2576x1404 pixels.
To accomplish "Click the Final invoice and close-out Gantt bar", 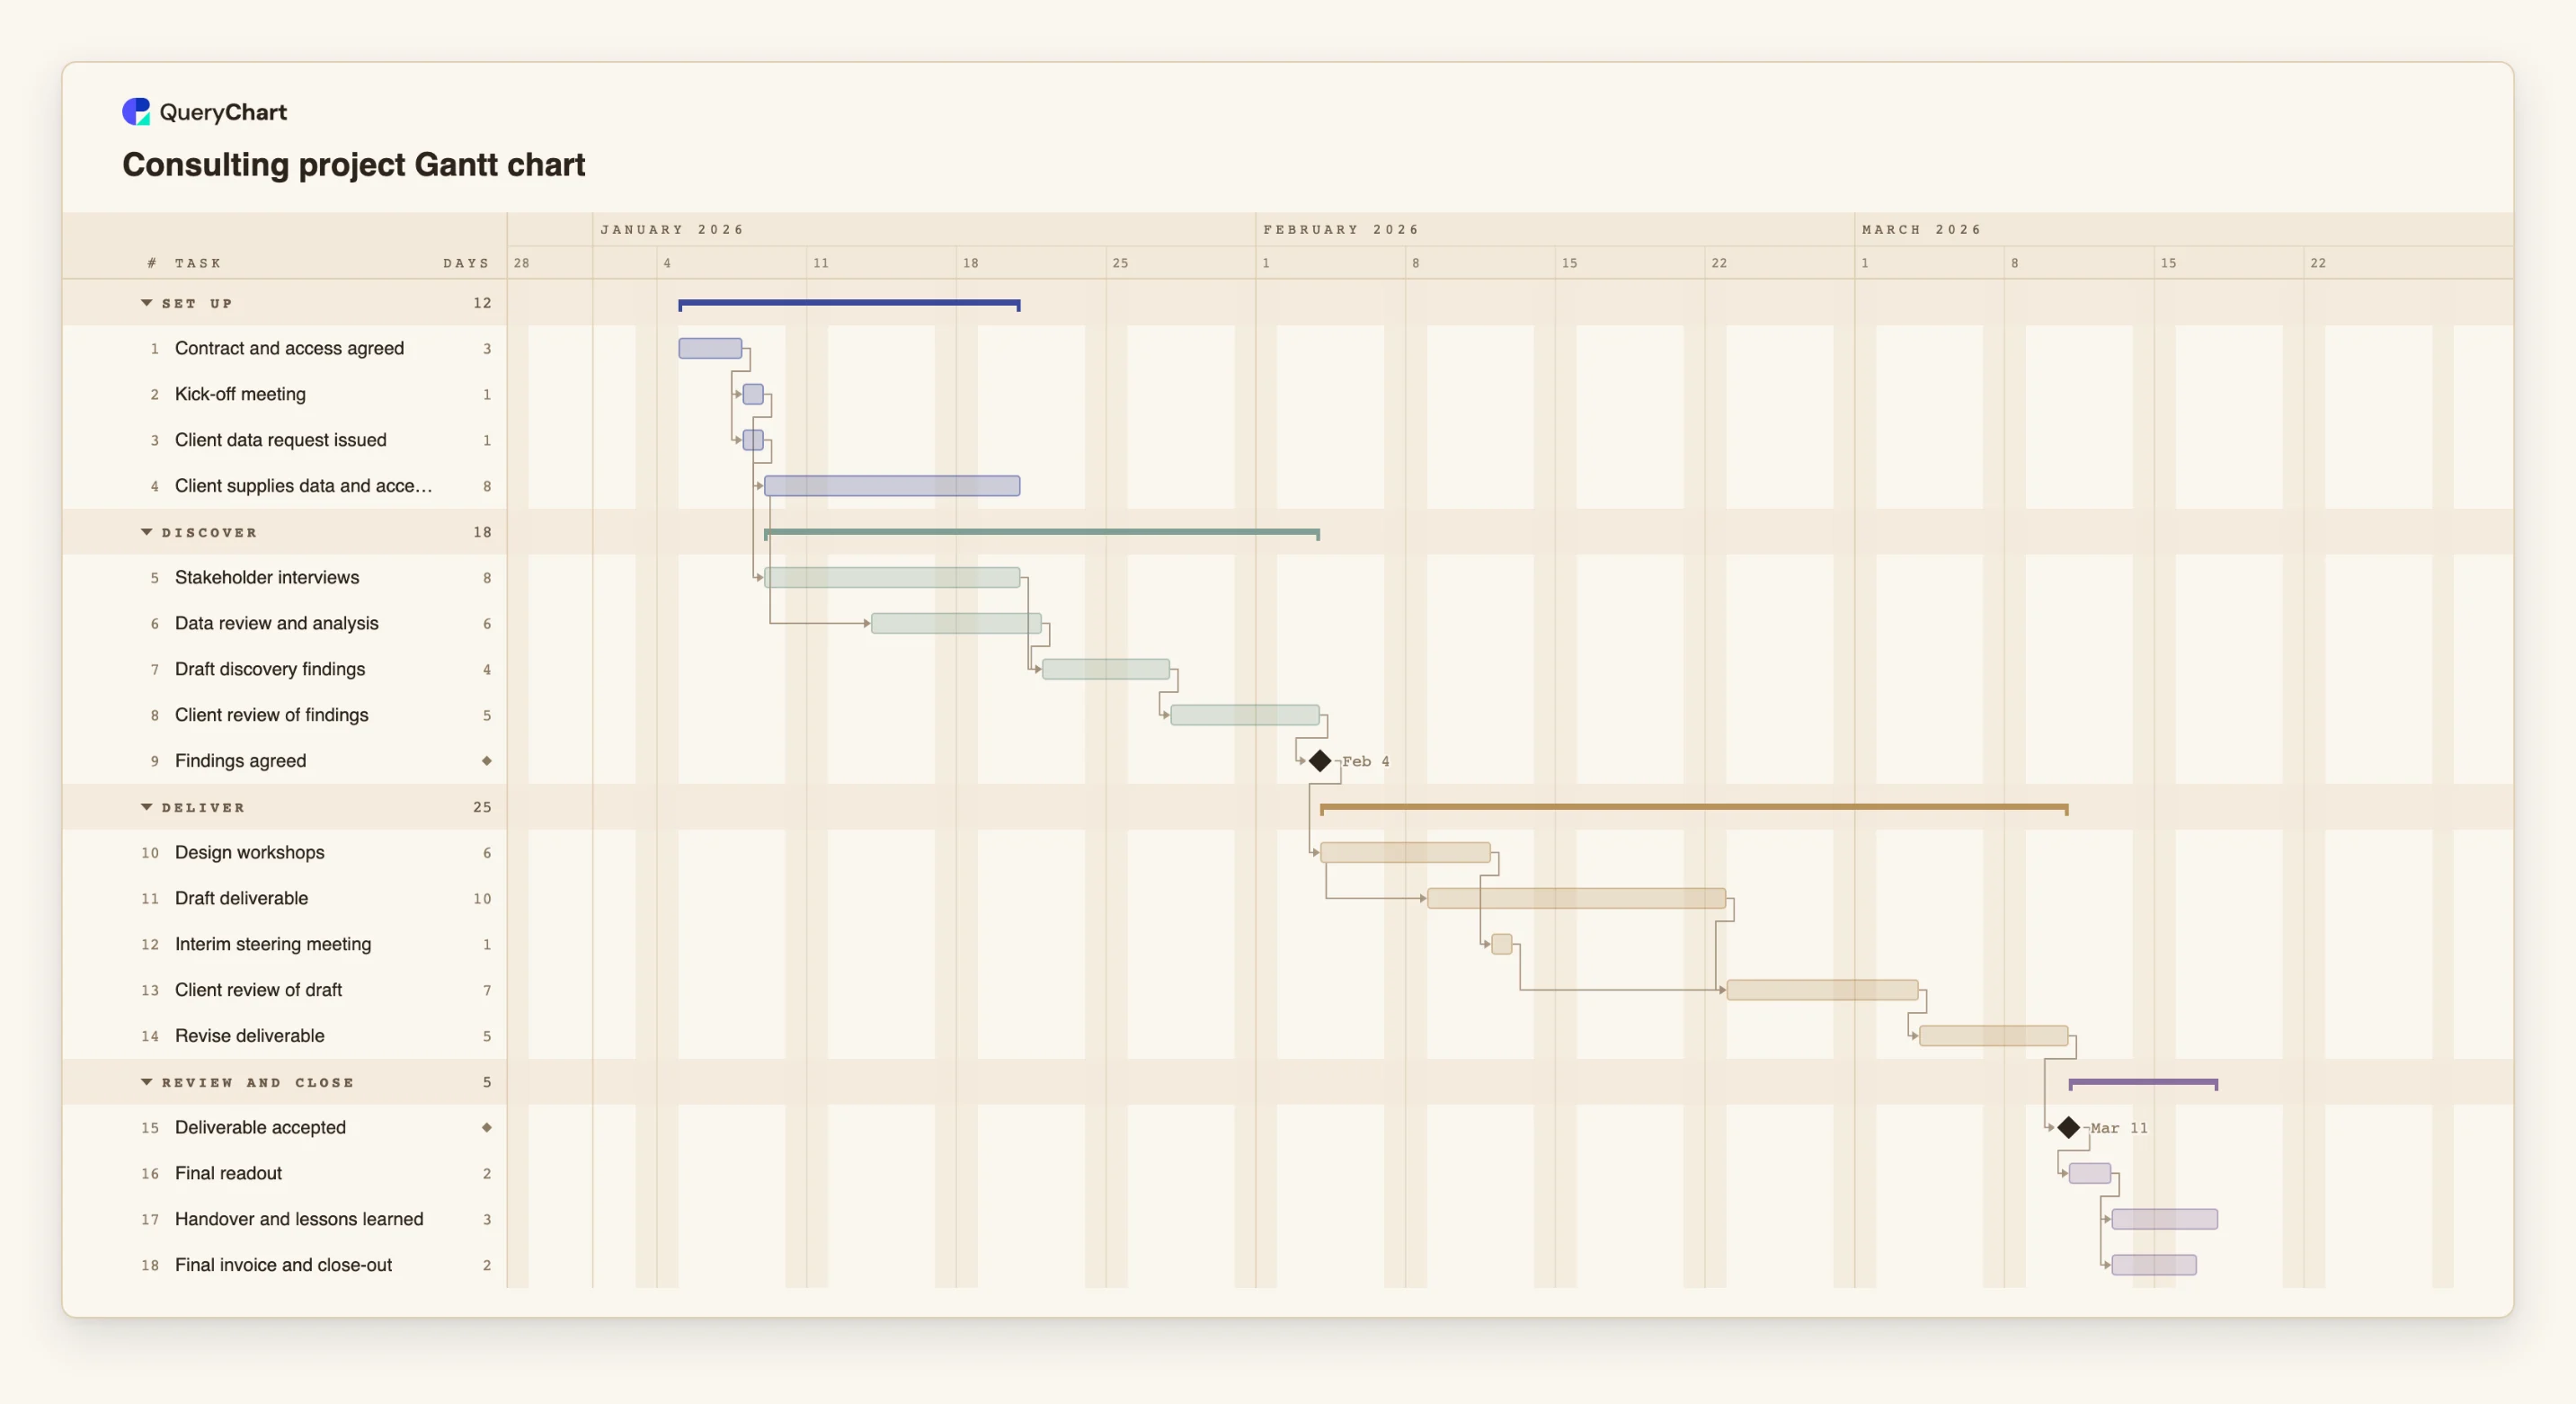I will pos(2154,1265).
